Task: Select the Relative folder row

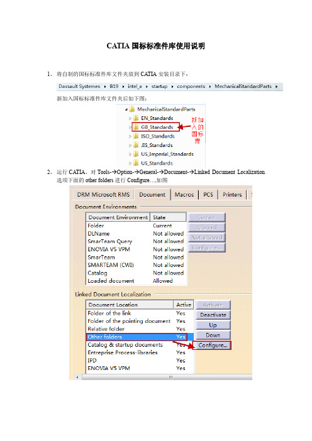Action: click(x=140, y=329)
